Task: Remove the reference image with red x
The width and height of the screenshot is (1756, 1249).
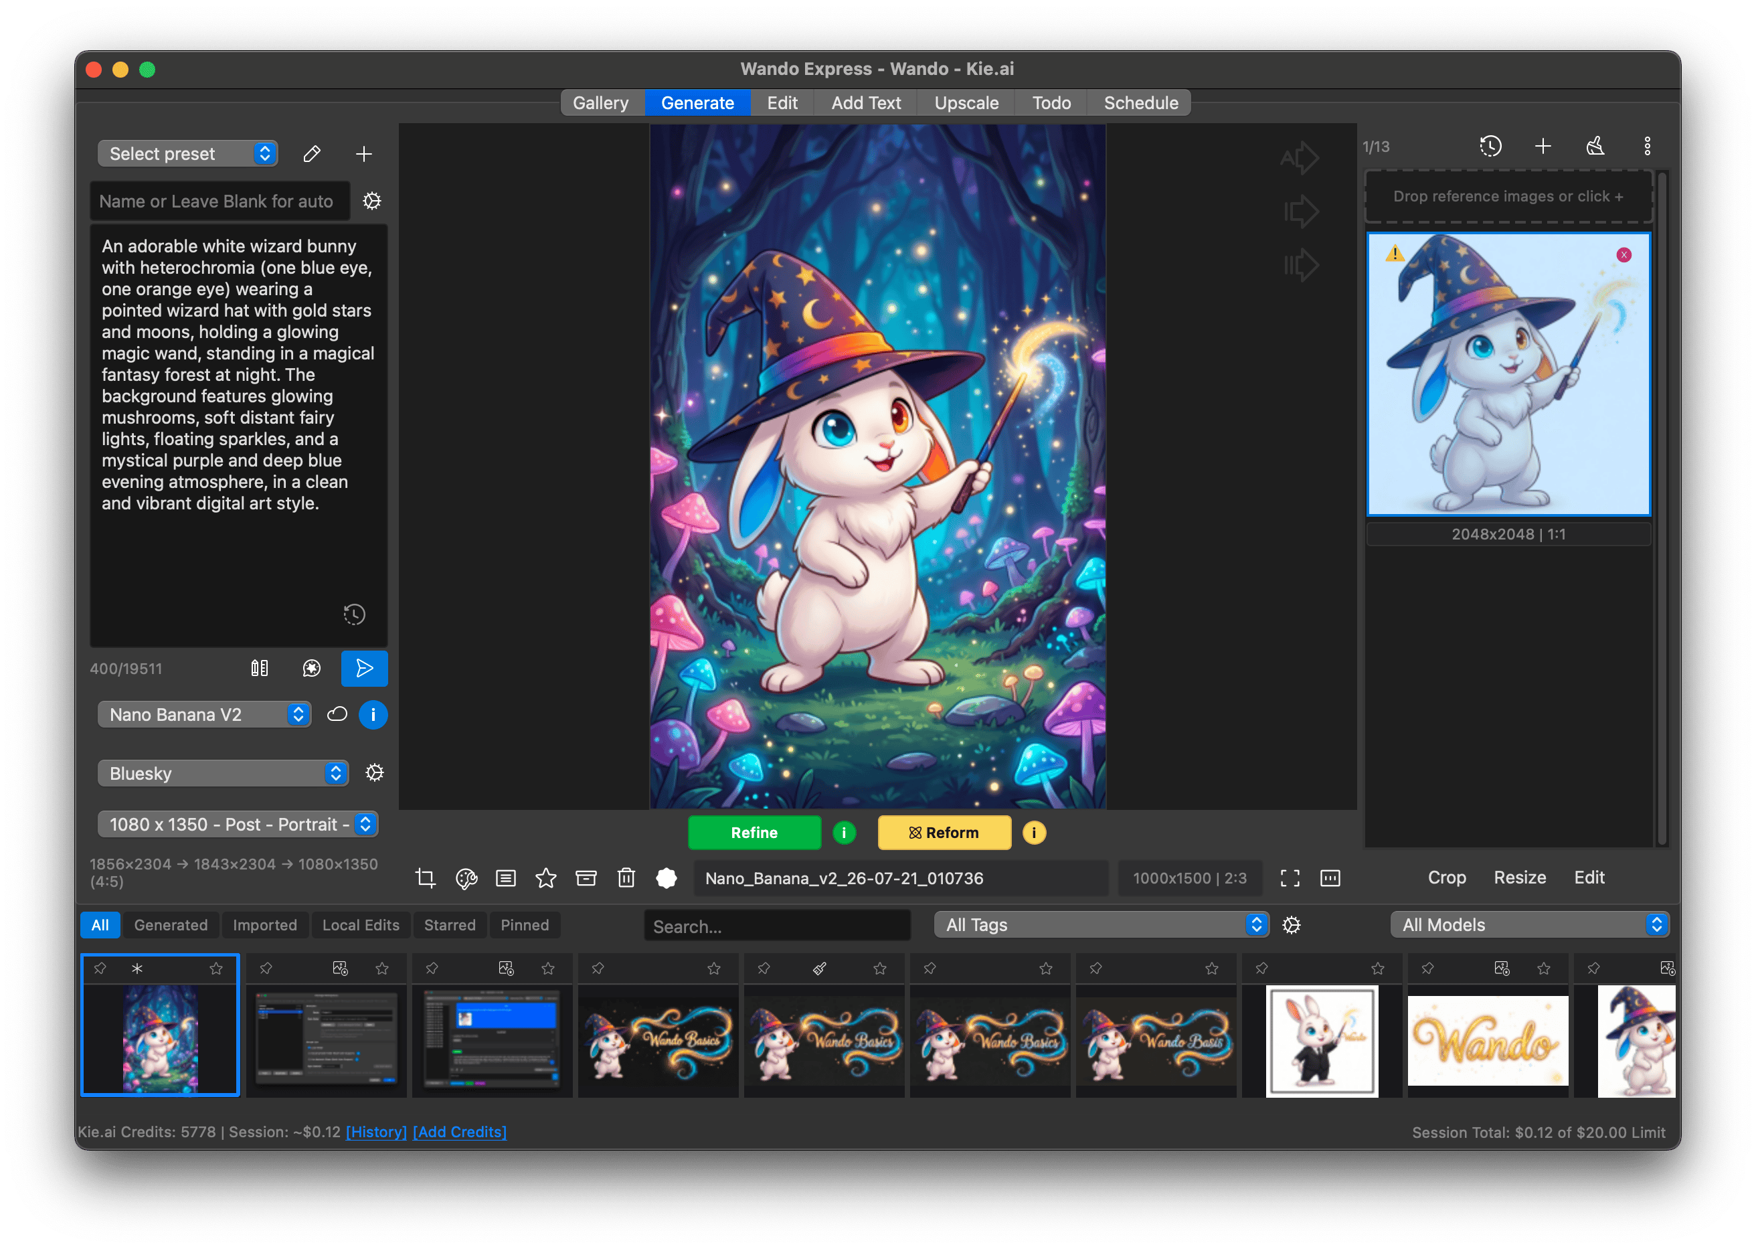Action: pos(1623,254)
